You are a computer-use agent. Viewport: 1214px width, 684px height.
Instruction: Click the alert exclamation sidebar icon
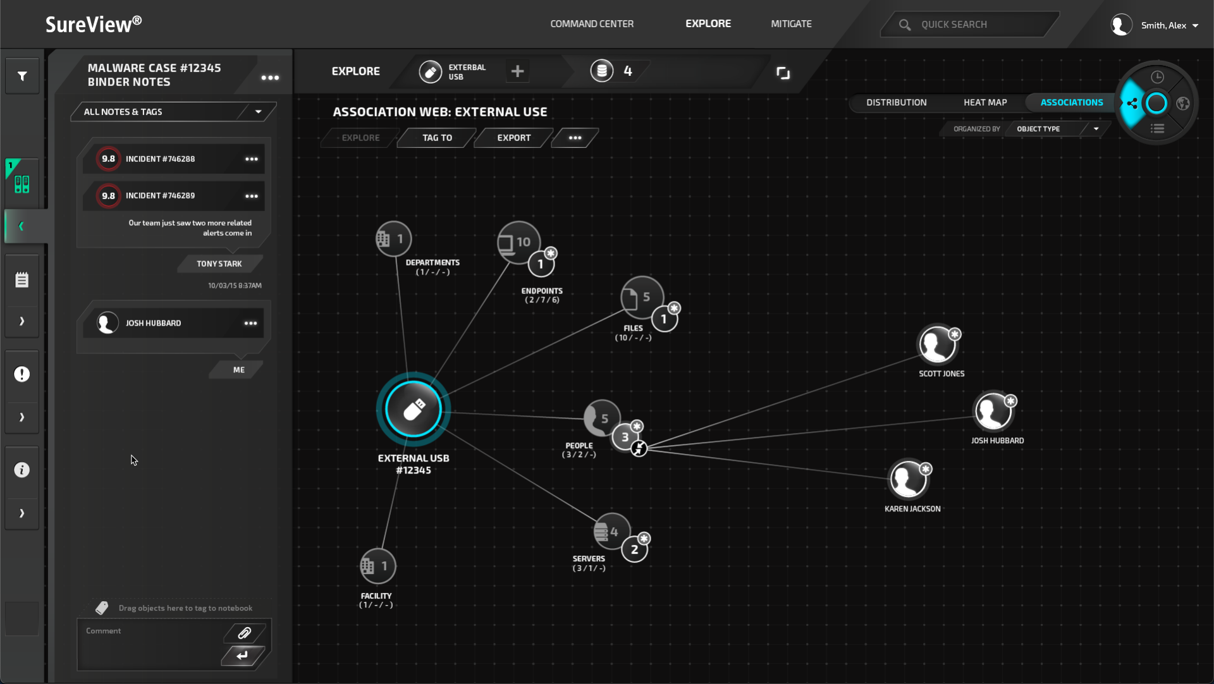(x=22, y=374)
